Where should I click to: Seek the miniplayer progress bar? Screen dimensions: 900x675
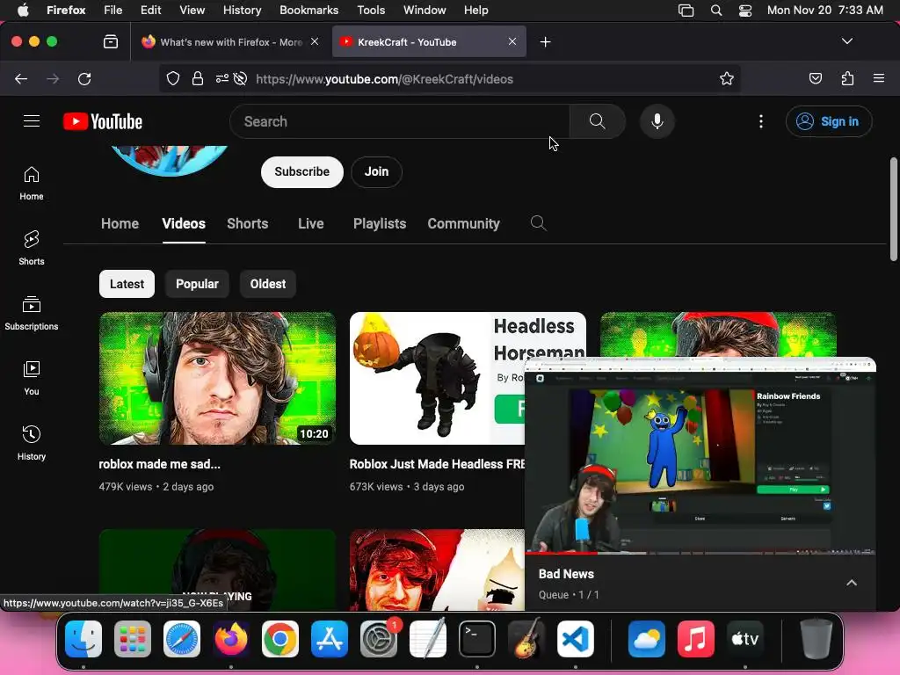[700, 553]
